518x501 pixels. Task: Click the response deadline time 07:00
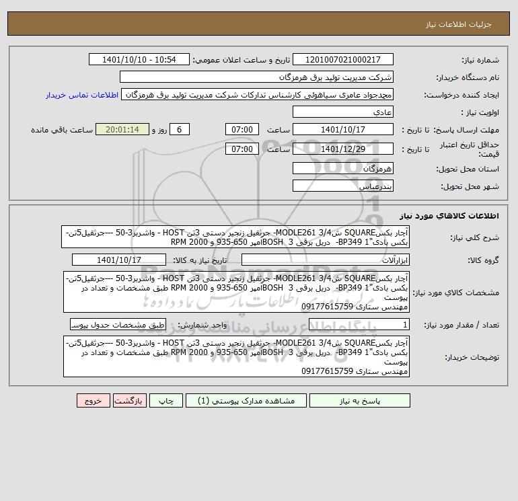[242, 130]
